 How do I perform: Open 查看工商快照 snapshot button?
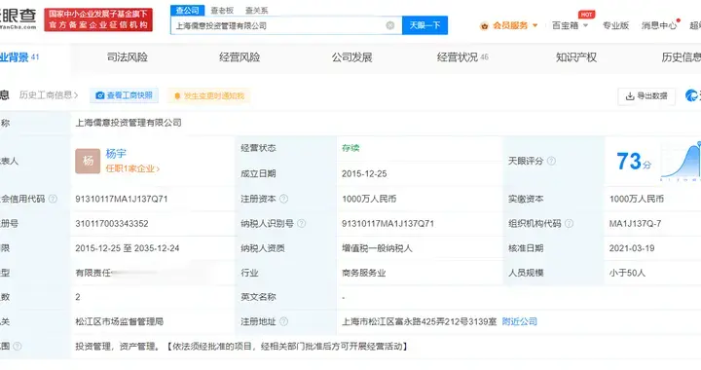[x=125, y=95]
